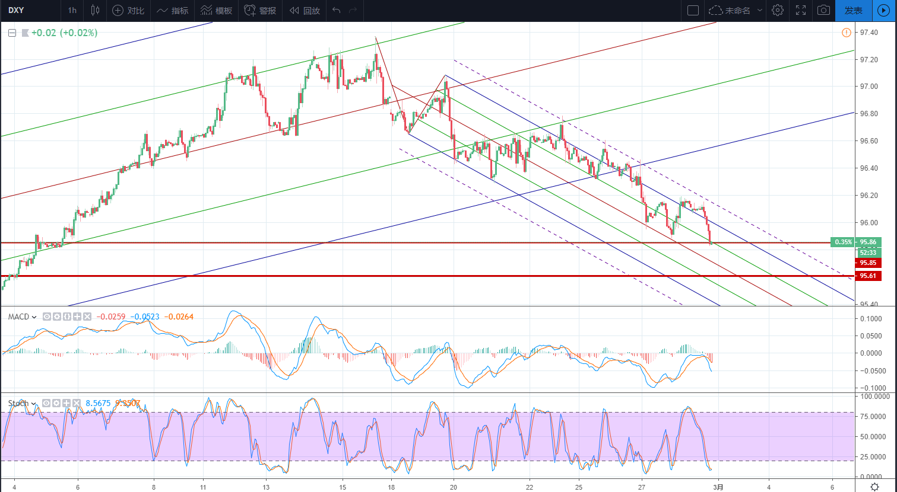Click the 对比 compare button

click(128, 11)
